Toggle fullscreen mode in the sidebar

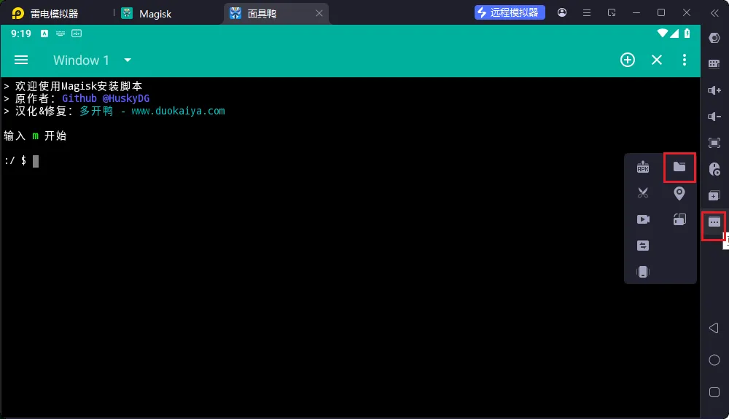click(x=714, y=143)
